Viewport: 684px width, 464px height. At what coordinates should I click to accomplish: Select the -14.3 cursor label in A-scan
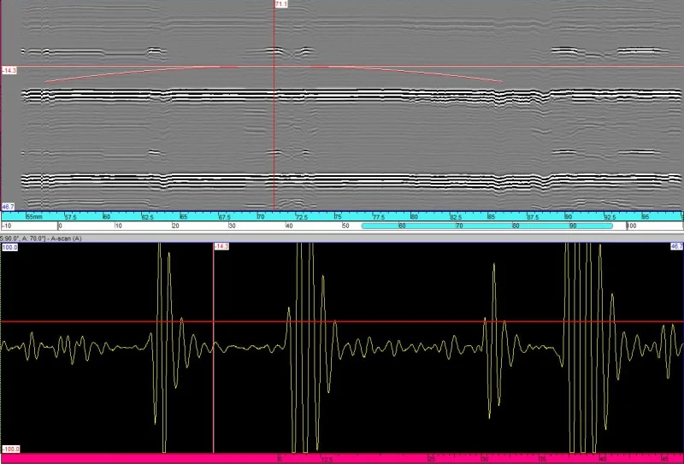(x=221, y=246)
